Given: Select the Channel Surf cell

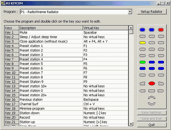Looking at the screenshot, I should 51,104.
